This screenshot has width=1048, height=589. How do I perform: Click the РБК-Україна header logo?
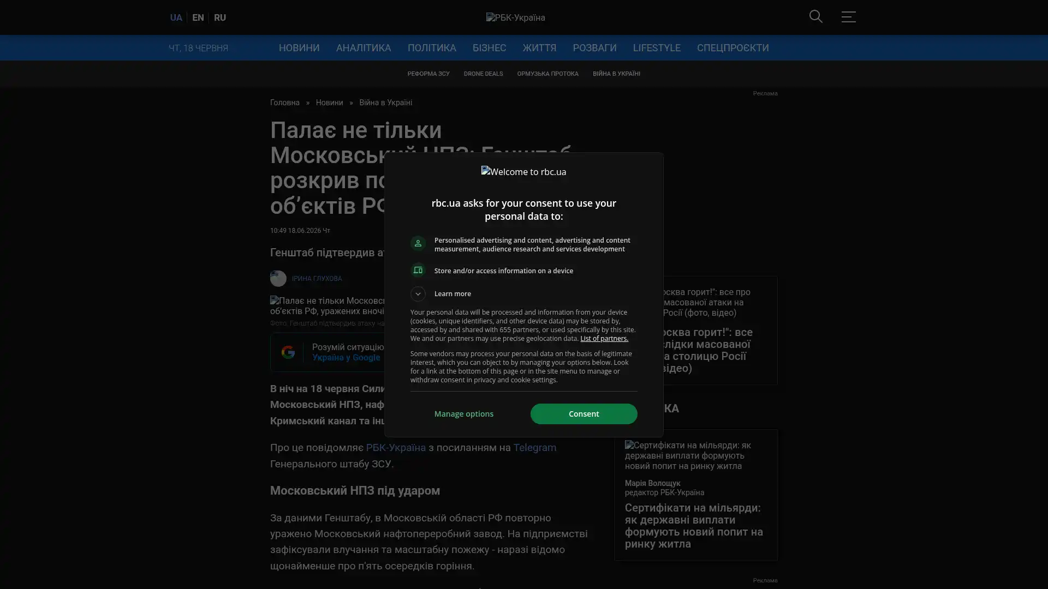[x=515, y=17]
